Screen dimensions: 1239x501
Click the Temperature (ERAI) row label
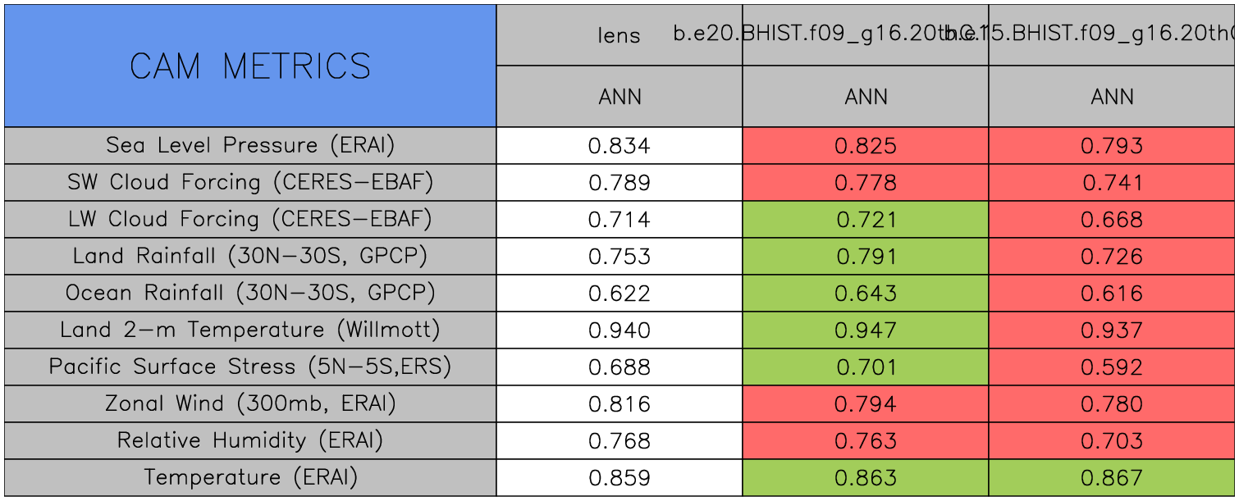coord(250,477)
